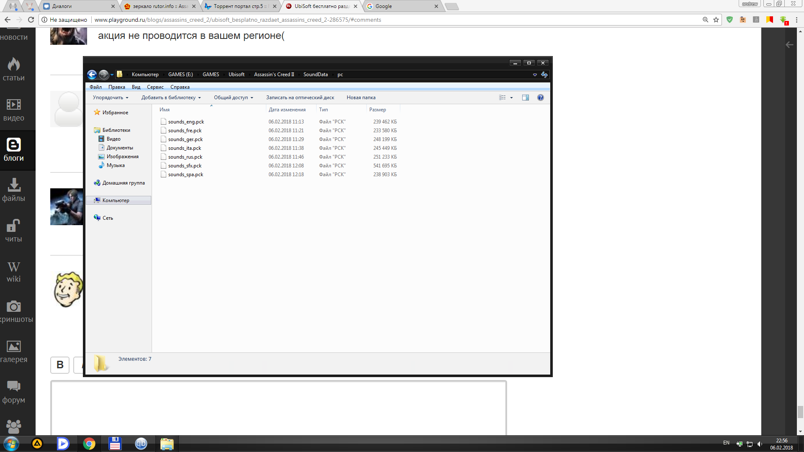The width and height of the screenshot is (804, 452).
Task: Open recent pages dropdown beside forward arrow
Action: pyautogui.click(x=112, y=74)
